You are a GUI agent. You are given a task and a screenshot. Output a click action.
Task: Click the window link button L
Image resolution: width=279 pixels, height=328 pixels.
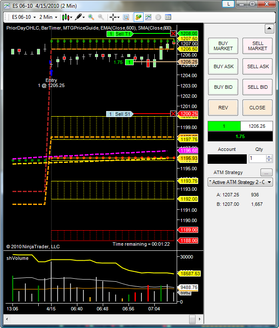228,4
